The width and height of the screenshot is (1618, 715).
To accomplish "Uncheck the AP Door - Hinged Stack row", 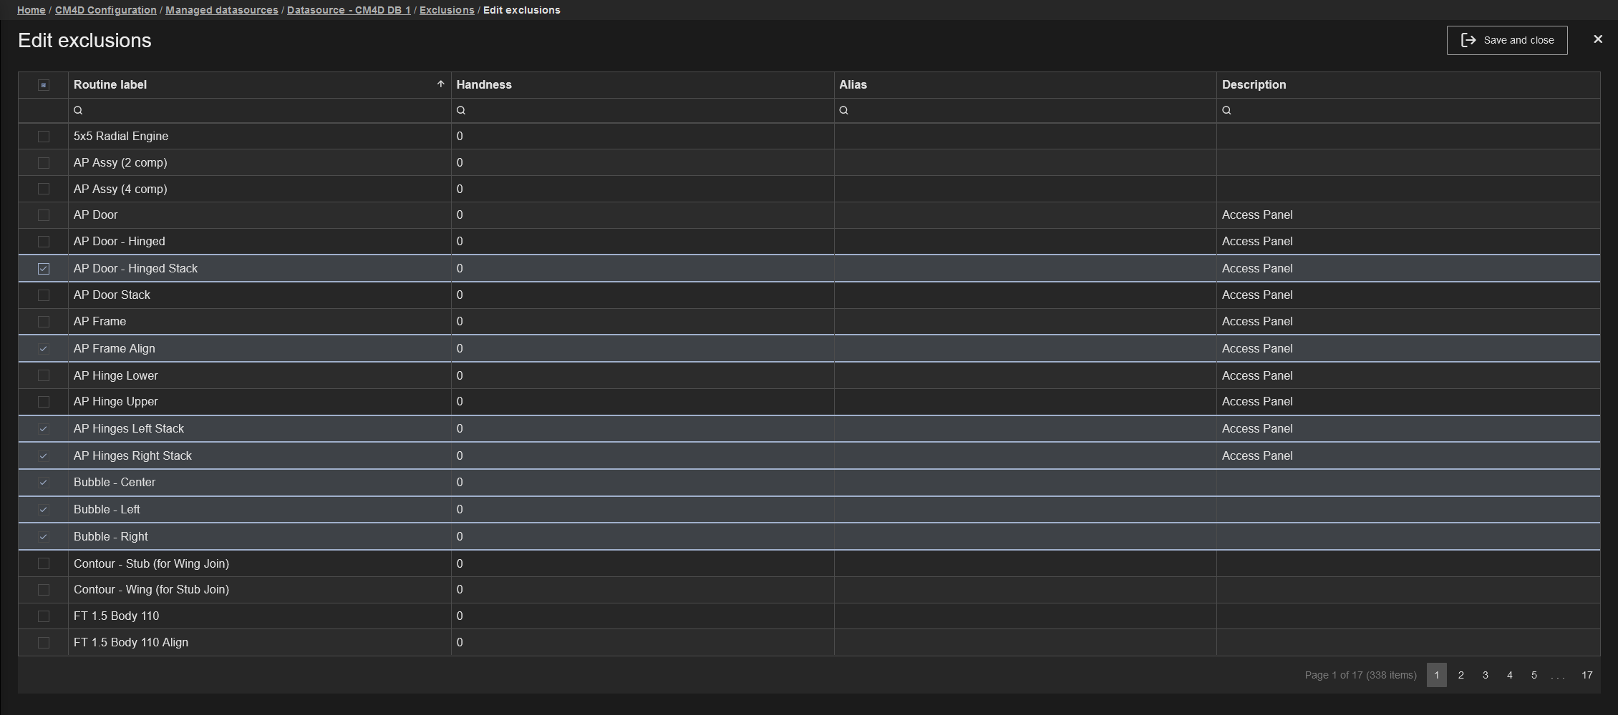I will [44, 269].
